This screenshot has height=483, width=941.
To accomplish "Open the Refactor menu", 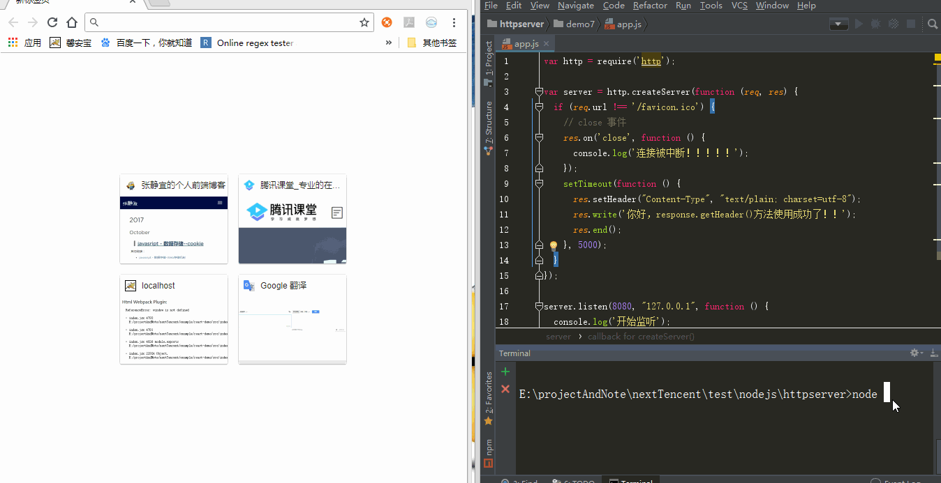I will click(x=649, y=6).
